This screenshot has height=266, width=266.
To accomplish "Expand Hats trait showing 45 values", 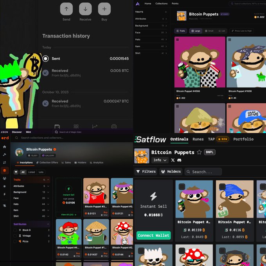I will (151, 40).
